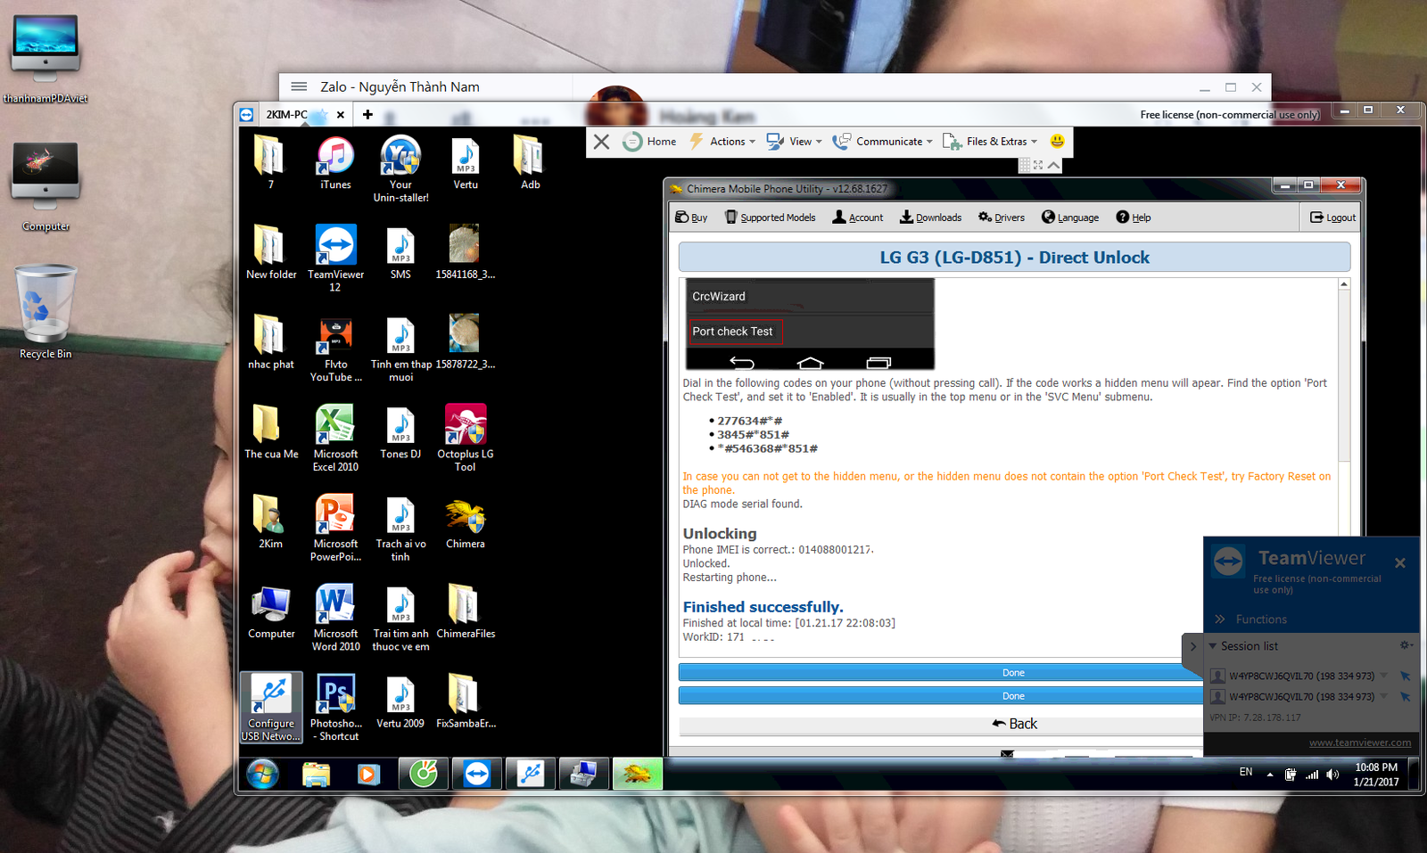Collapse the TeamViewer toolbar with up chevron

tap(1053, 165)
